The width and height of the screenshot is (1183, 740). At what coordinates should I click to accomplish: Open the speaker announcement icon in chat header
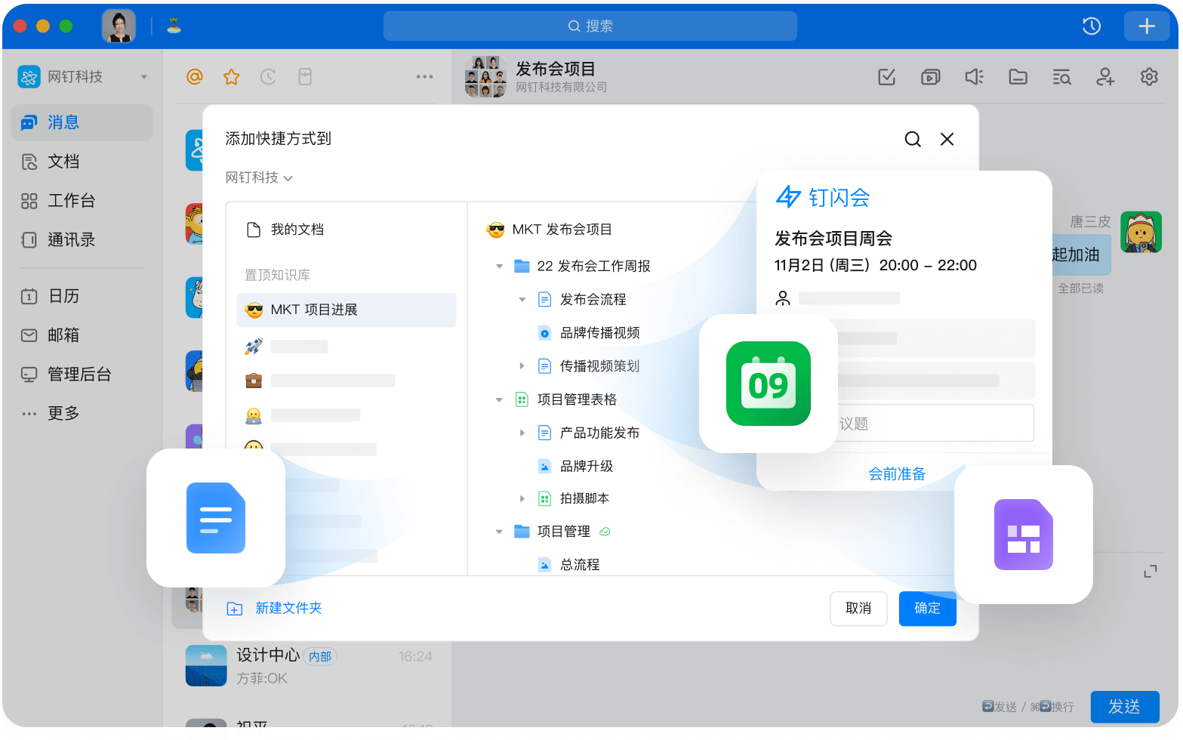pos(975,76)
